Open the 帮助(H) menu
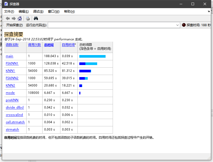 coord(69,12)
